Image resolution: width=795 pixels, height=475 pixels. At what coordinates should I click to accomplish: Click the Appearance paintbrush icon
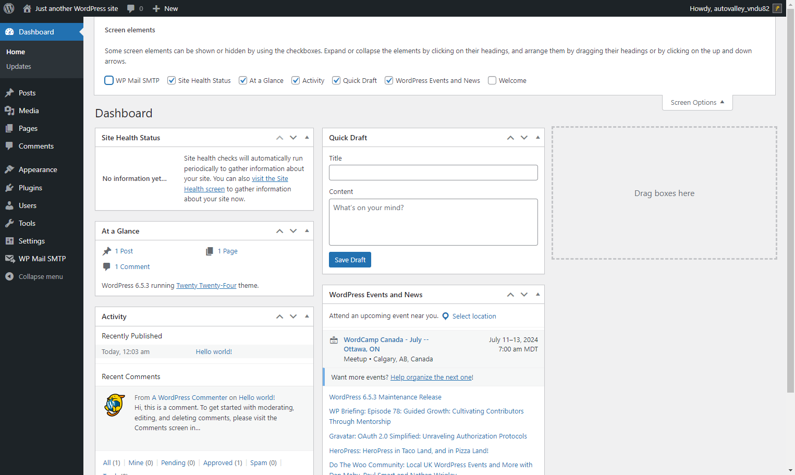(x=9, y=169)
